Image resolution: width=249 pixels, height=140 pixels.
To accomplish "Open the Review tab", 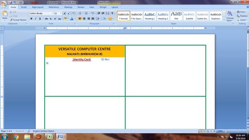I will tap(81, 7).
